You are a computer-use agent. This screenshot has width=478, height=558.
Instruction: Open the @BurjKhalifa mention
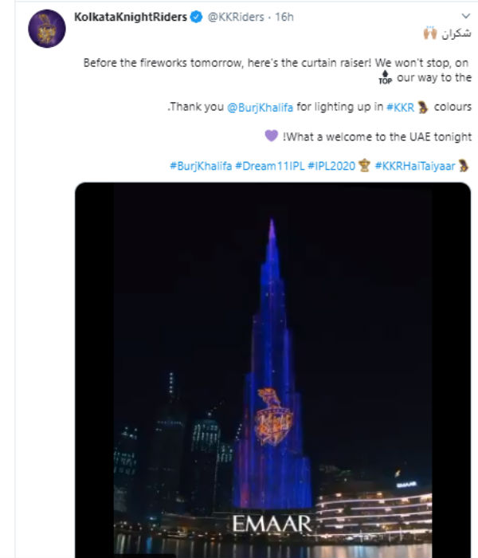[261, 107]
